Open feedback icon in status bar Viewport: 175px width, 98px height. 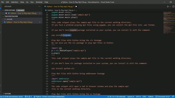173,97
